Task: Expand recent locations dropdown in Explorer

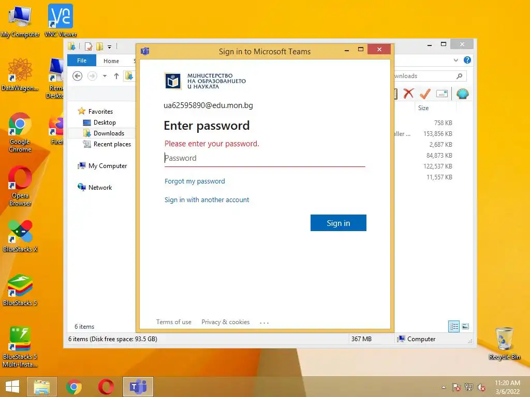Action: click(105, 76)
